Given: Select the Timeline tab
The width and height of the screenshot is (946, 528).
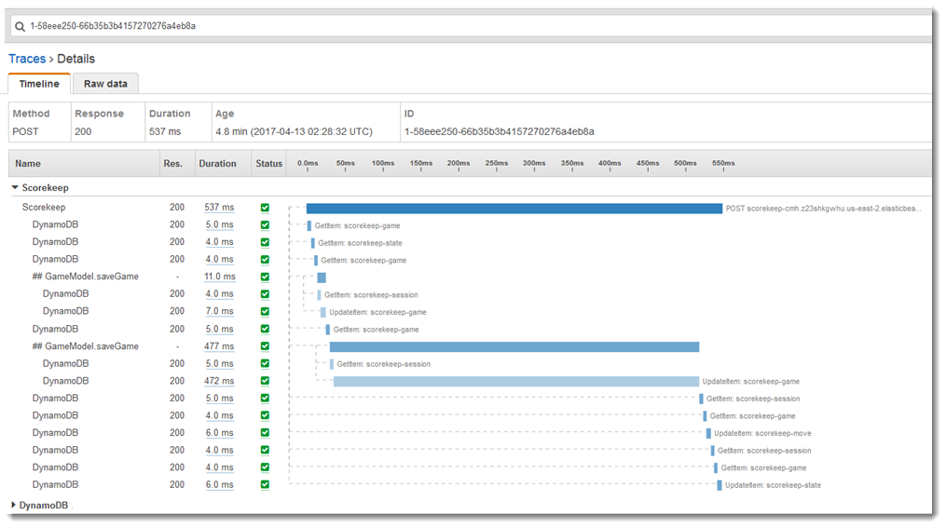Looking at the screenshot, I should coord(39,84).
